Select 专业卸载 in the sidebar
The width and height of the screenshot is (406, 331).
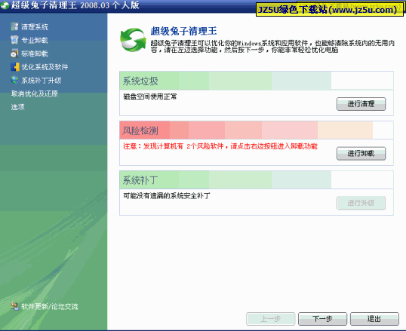(35, 40)
